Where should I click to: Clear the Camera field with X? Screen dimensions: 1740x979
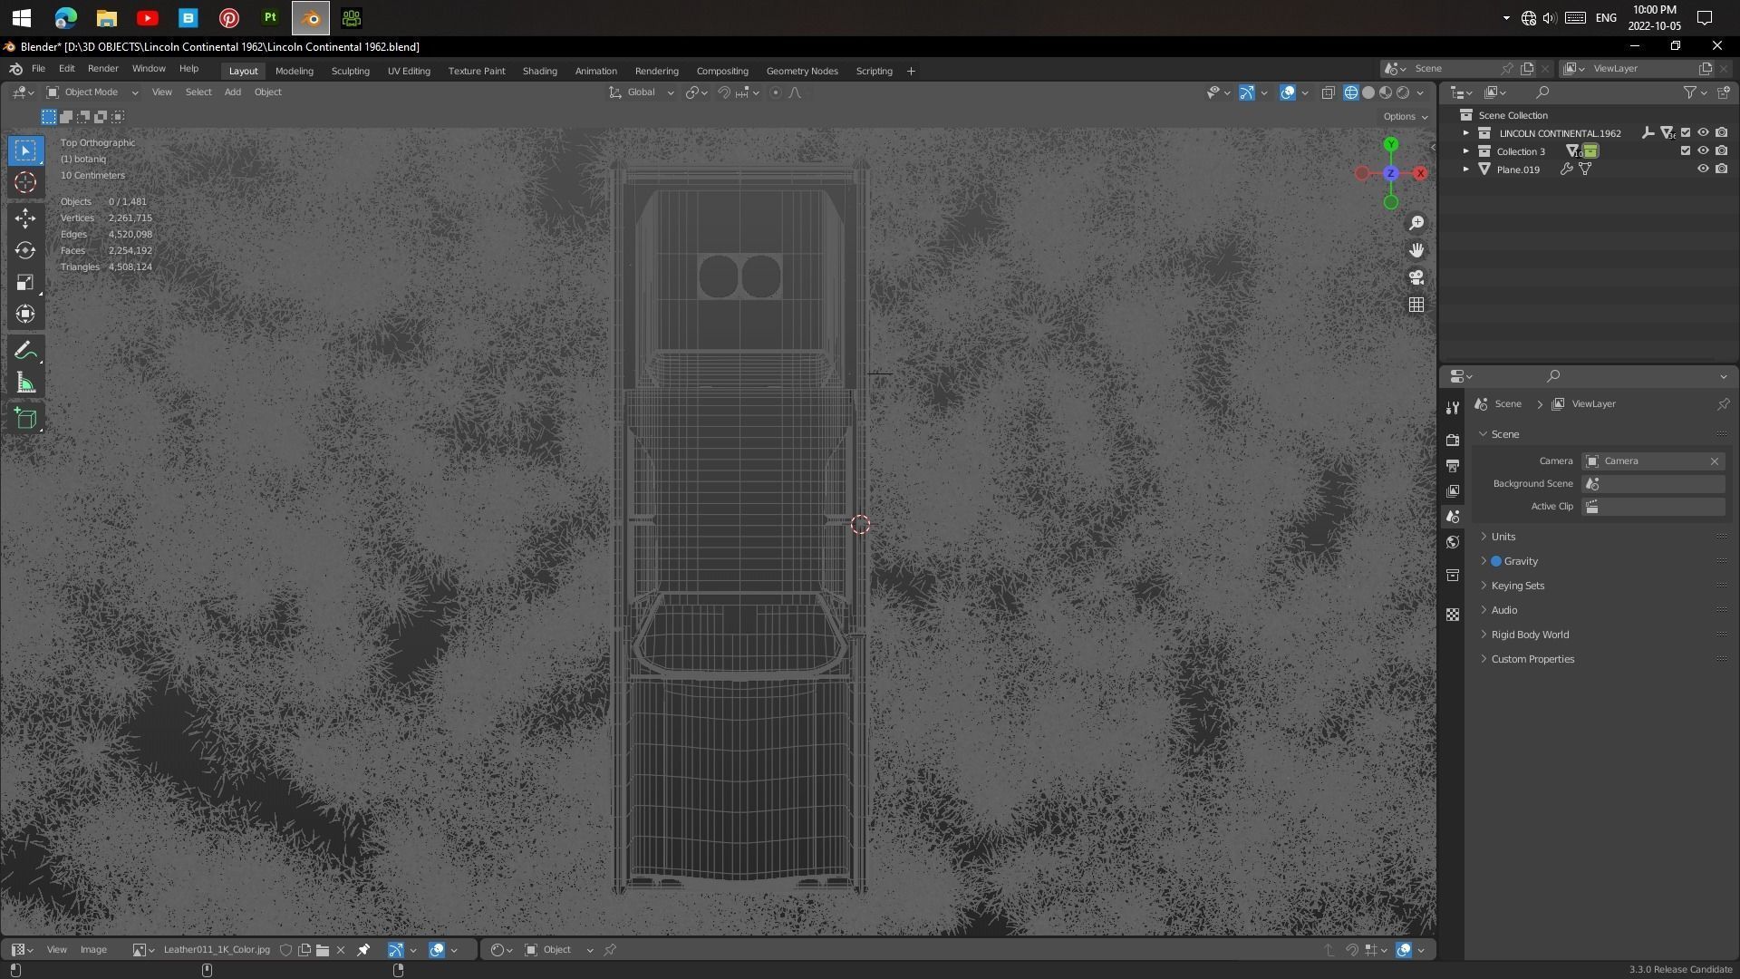(x=1714, y=461)
